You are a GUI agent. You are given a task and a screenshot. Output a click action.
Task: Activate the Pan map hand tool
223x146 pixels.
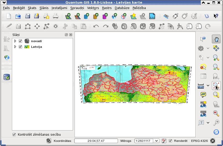point(216,39)
